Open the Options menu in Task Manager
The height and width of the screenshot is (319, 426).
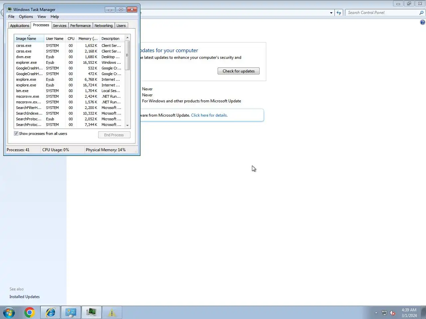click(26, 17)
